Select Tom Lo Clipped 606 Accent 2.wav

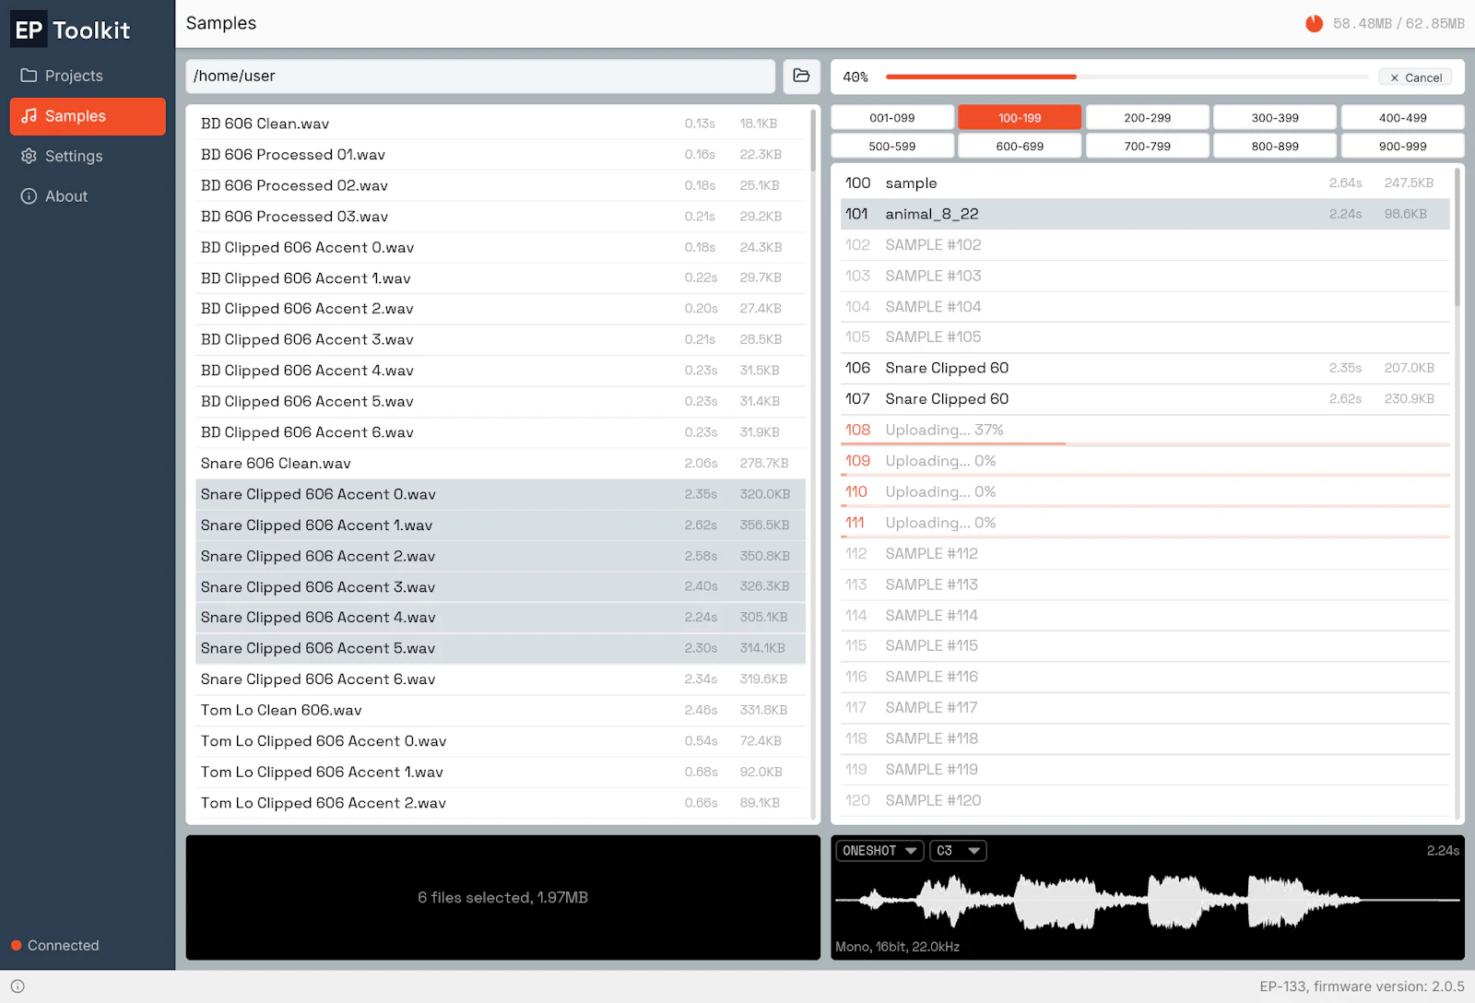pos(501,803)
